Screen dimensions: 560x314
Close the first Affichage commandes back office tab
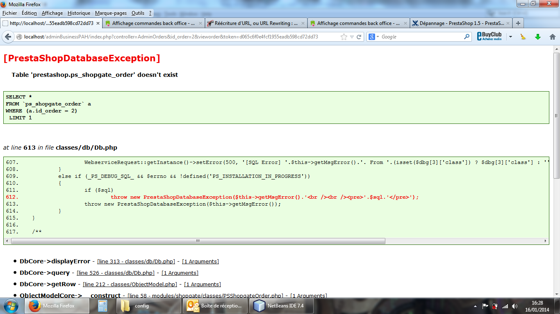tap(200, 23)
